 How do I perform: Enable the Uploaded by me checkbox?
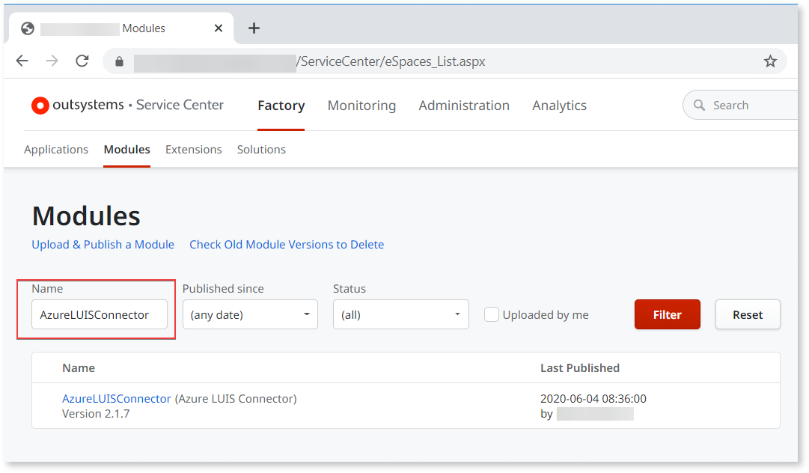[x=492, y=314]
